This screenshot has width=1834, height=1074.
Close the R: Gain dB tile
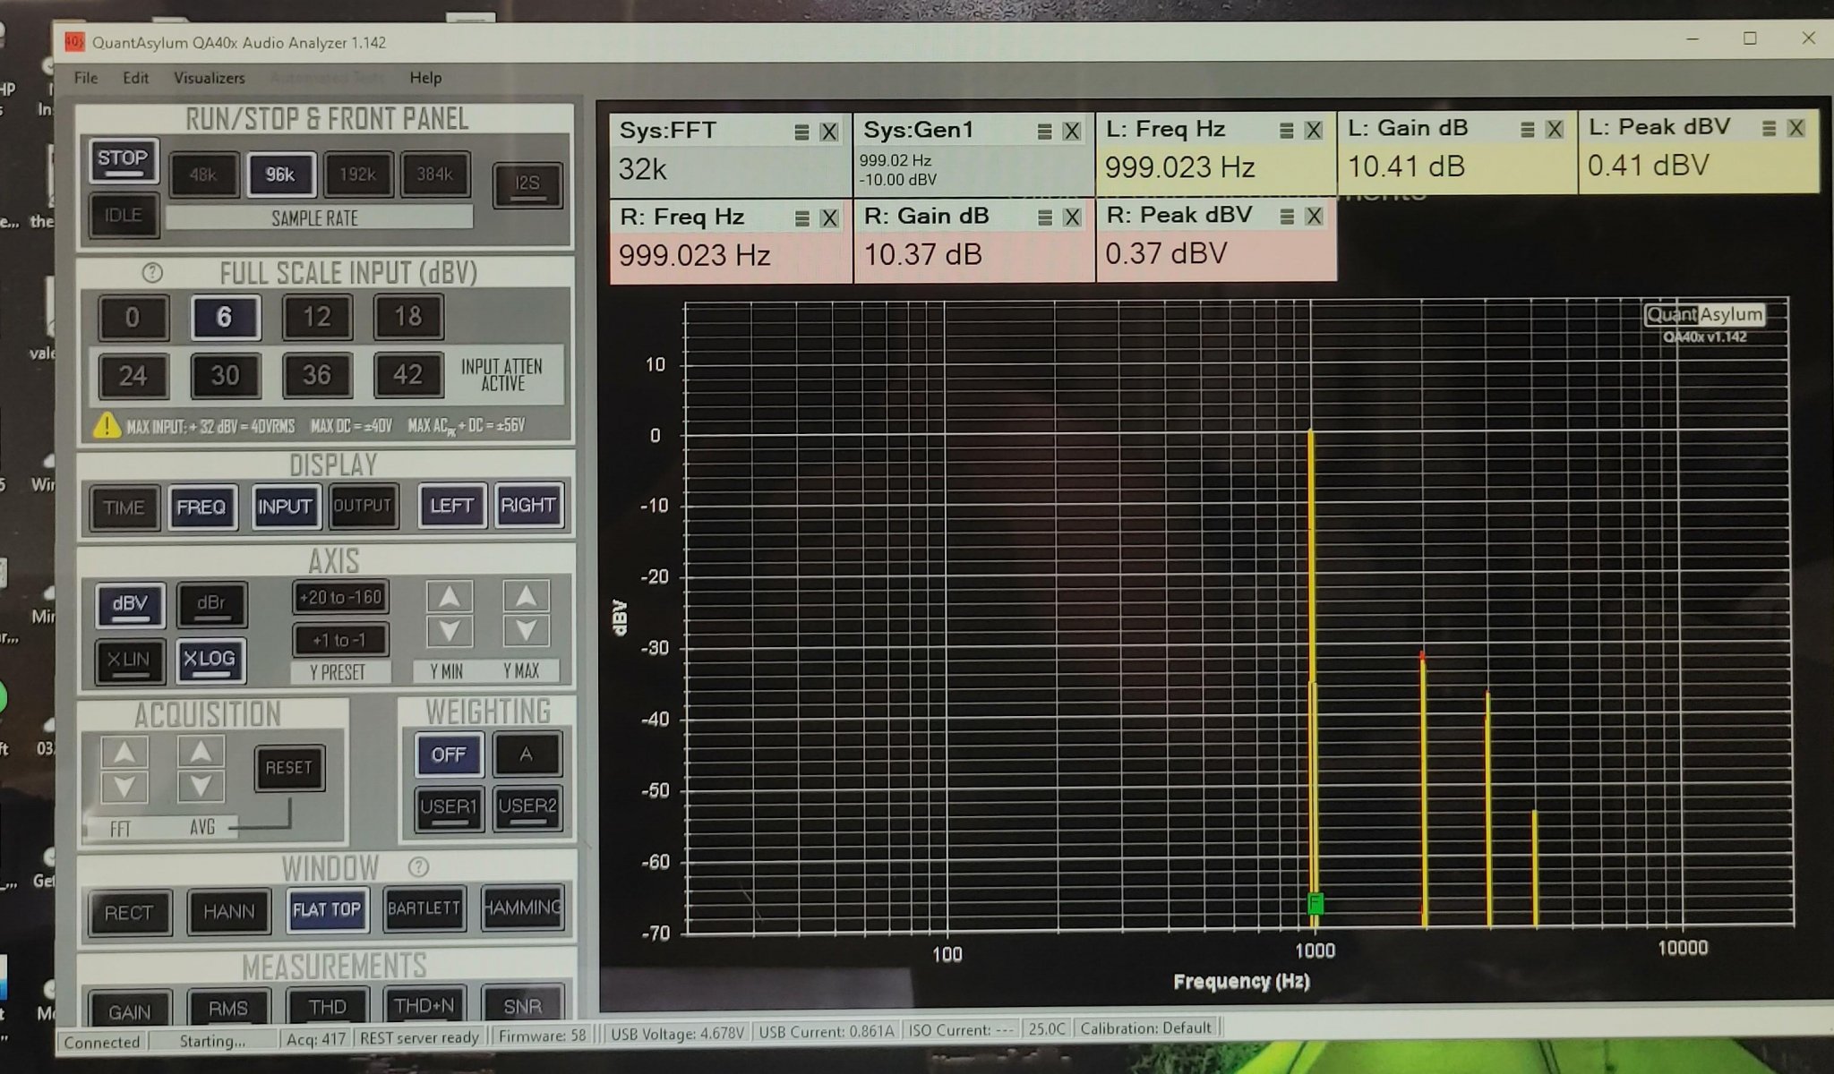tap(1071, 217)
